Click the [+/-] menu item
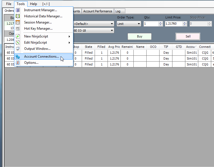The height and width of the screenshot is (167, 214). (x=46, y=4)
